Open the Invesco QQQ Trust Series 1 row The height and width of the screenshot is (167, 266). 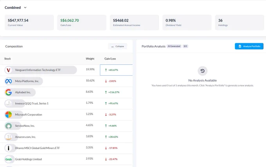click(66, 103)
